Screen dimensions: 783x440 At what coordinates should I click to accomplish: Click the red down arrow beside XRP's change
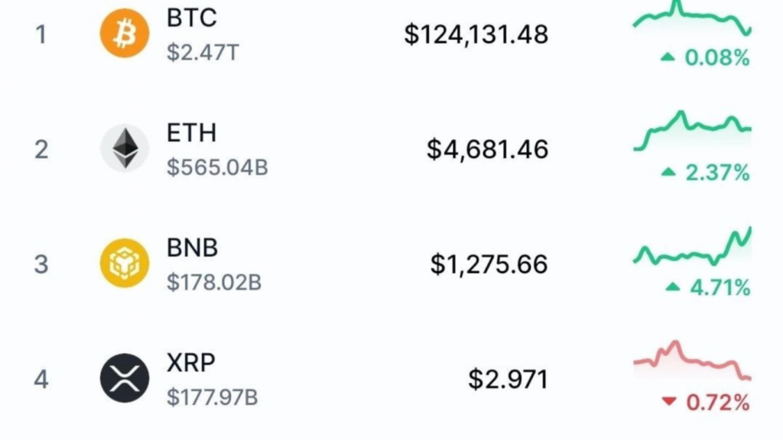(668, 403)
